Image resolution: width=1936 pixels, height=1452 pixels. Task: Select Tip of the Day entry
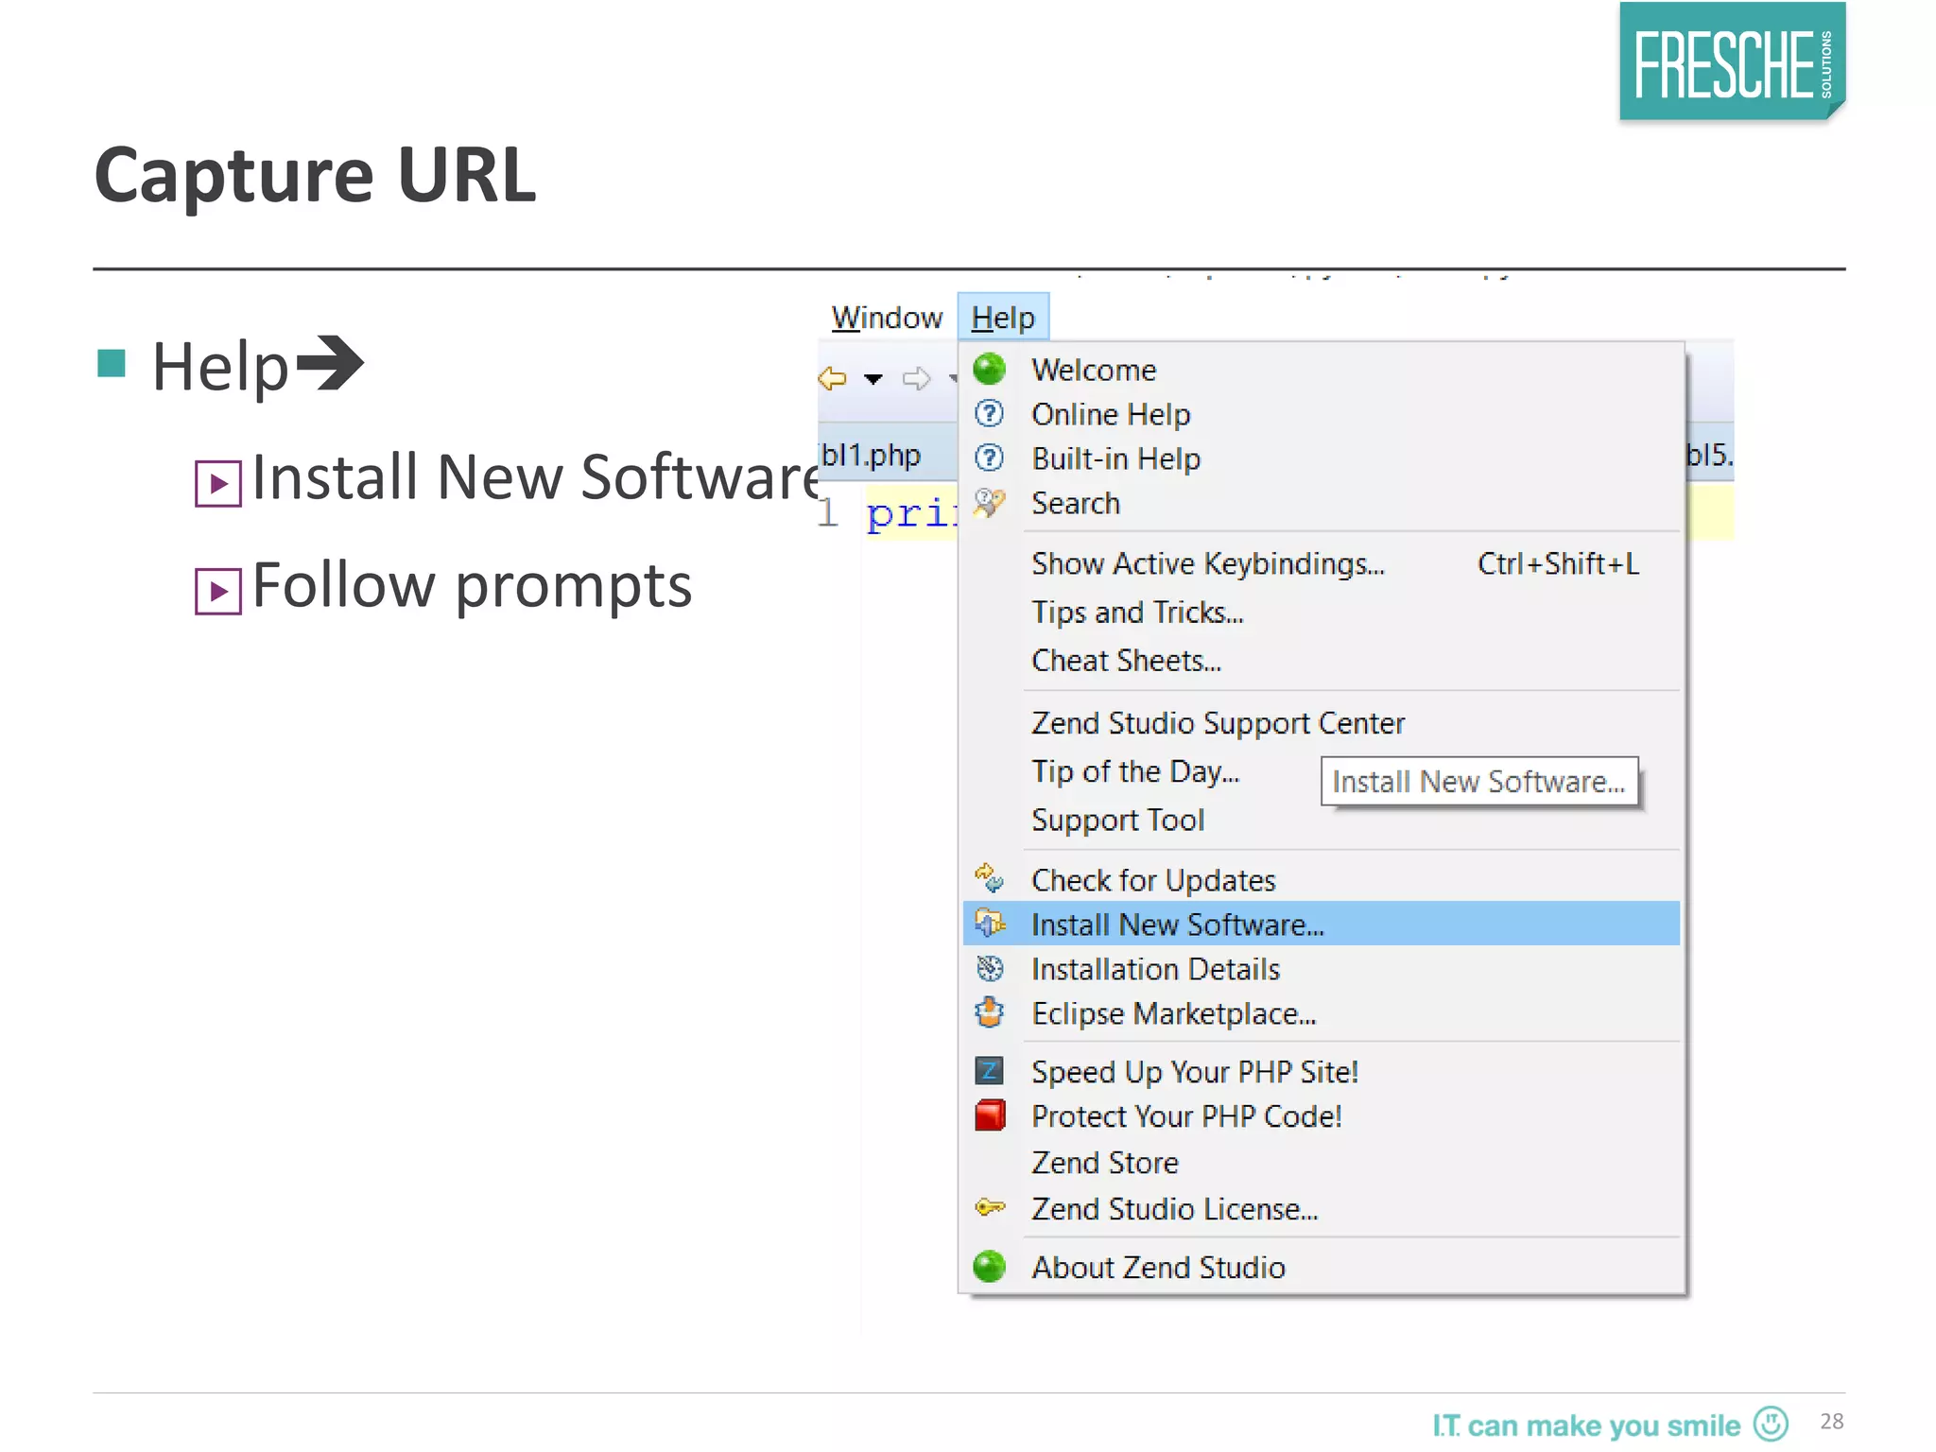tap(1135, 771)
